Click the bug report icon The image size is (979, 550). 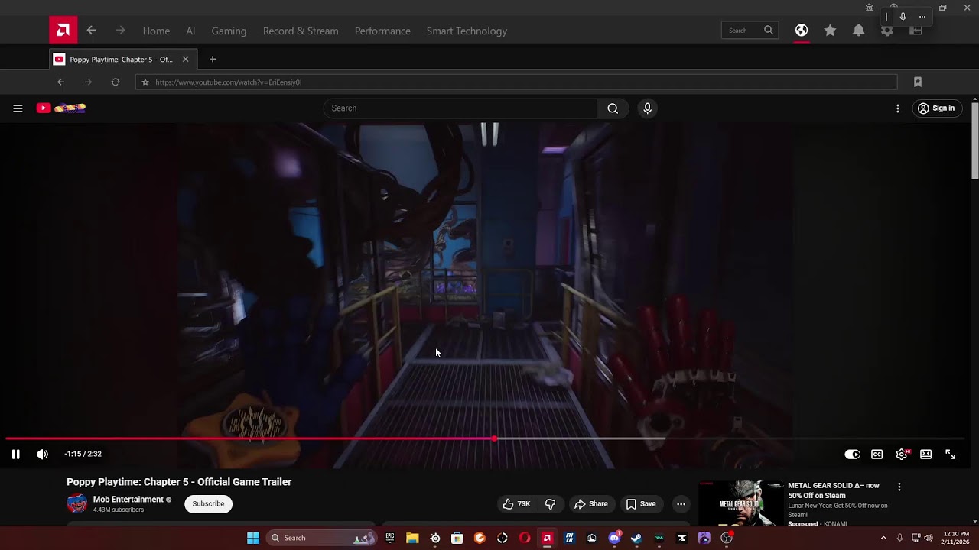(x=869, y=8)
